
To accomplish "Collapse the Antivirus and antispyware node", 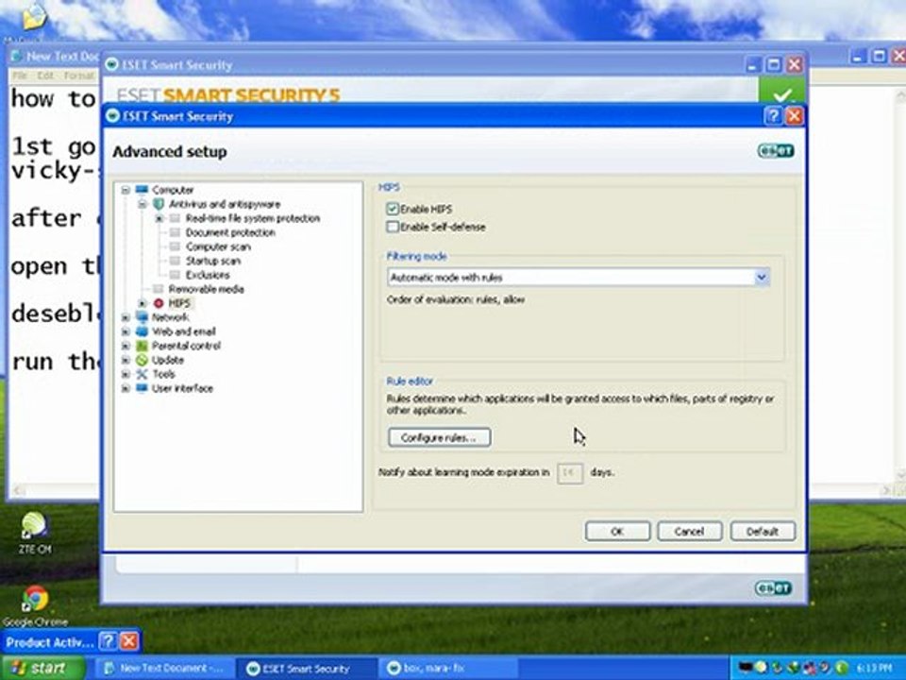I will pyautogui.click(x=143, y=204).
